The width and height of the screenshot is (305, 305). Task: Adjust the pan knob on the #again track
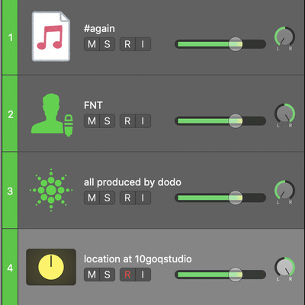pos(284,37)
